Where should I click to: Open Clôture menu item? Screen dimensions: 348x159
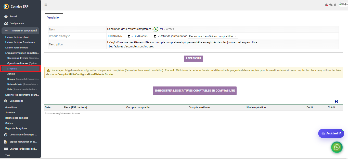click(x=9, y=123)
